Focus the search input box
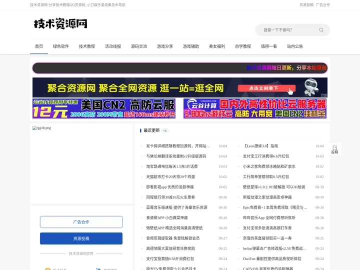Image resolution: width=360 pixels, height=270 pixels. [289, 30]
